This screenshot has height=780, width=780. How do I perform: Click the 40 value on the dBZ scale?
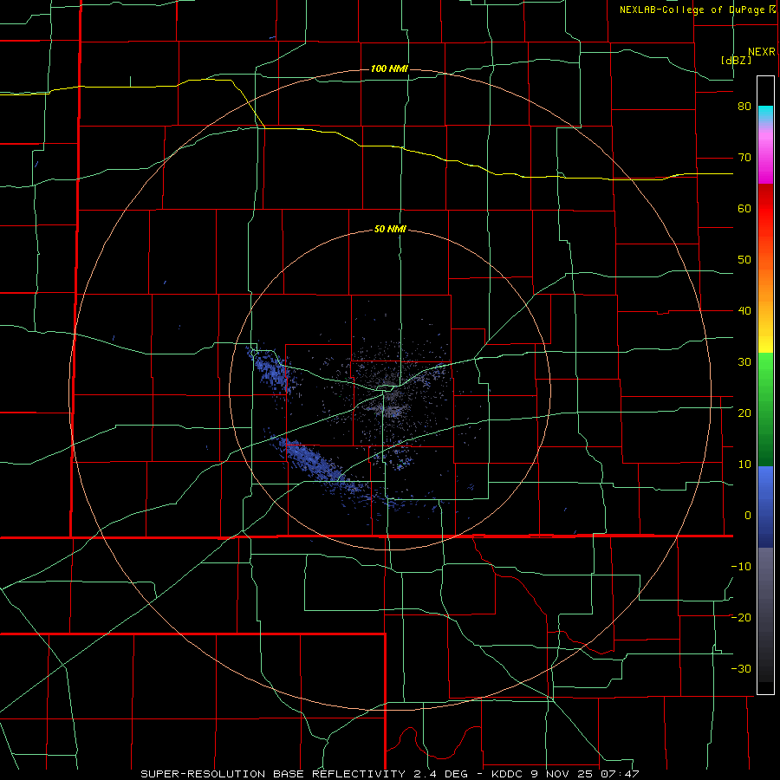tap(744, 311)
